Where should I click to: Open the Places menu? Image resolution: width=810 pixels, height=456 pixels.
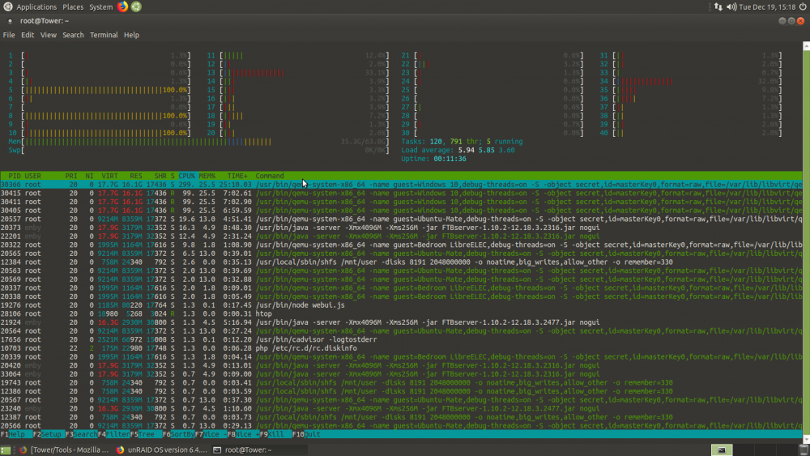click(73, 7)
